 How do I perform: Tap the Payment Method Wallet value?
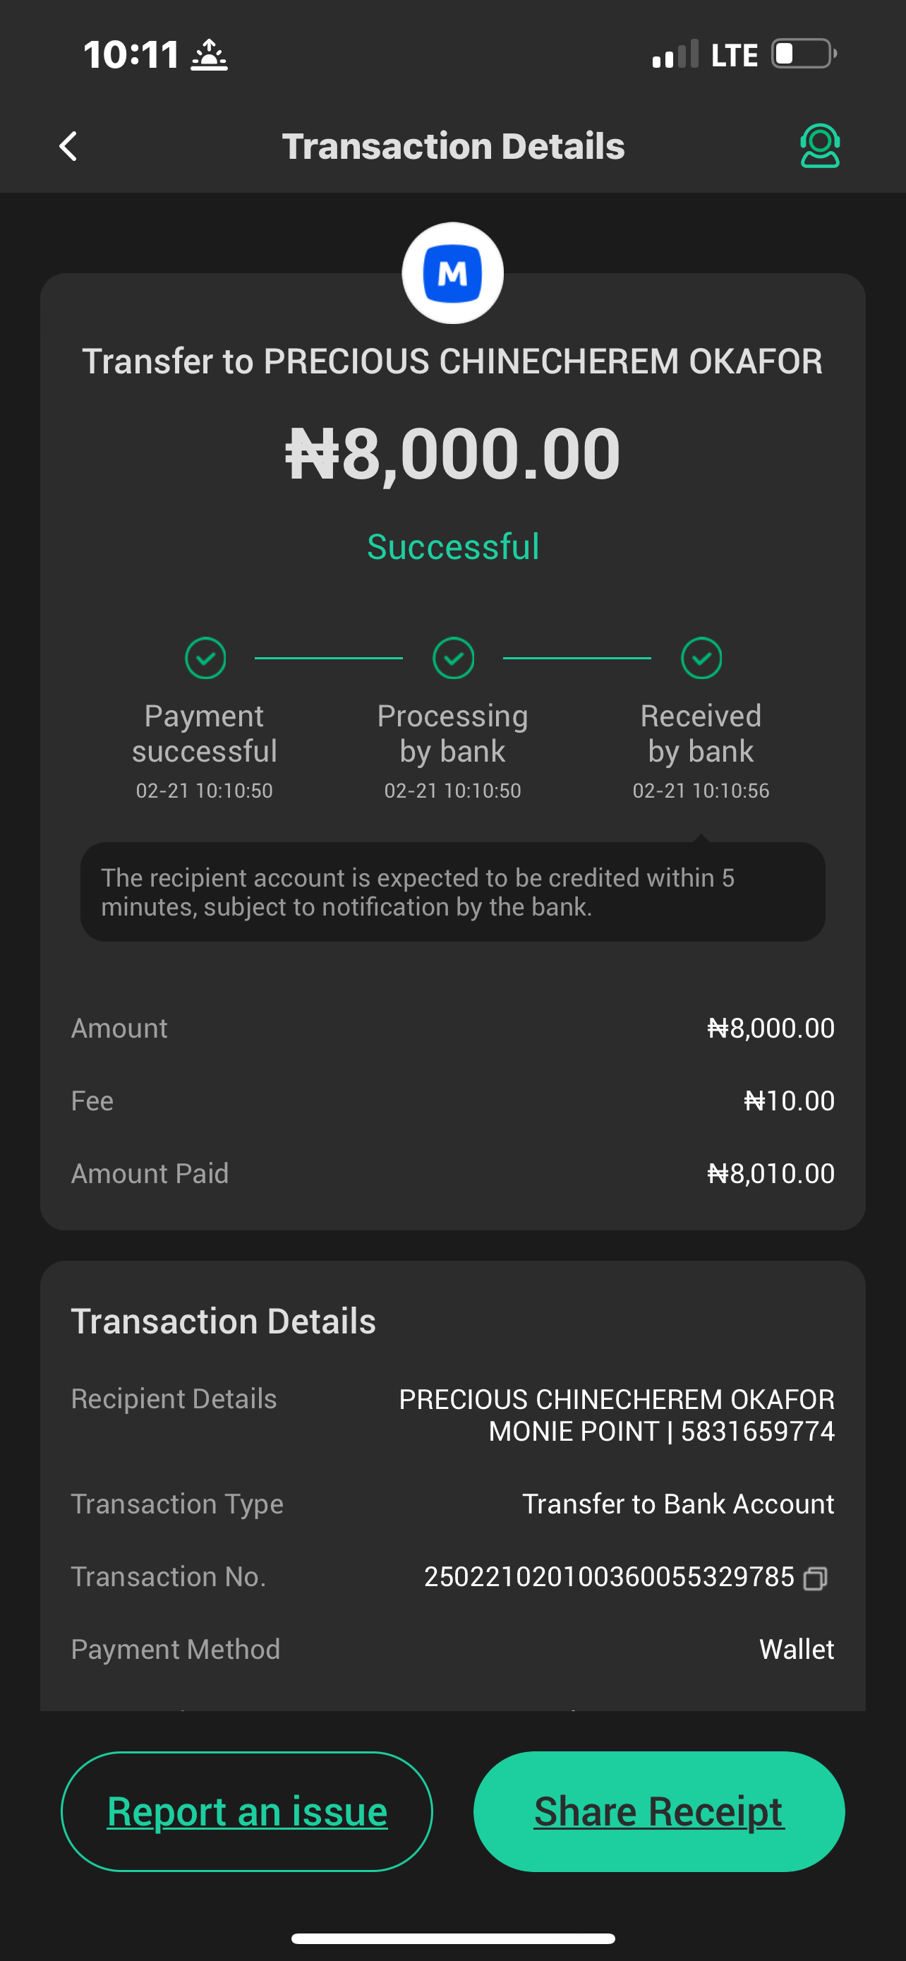point(797,1650)
